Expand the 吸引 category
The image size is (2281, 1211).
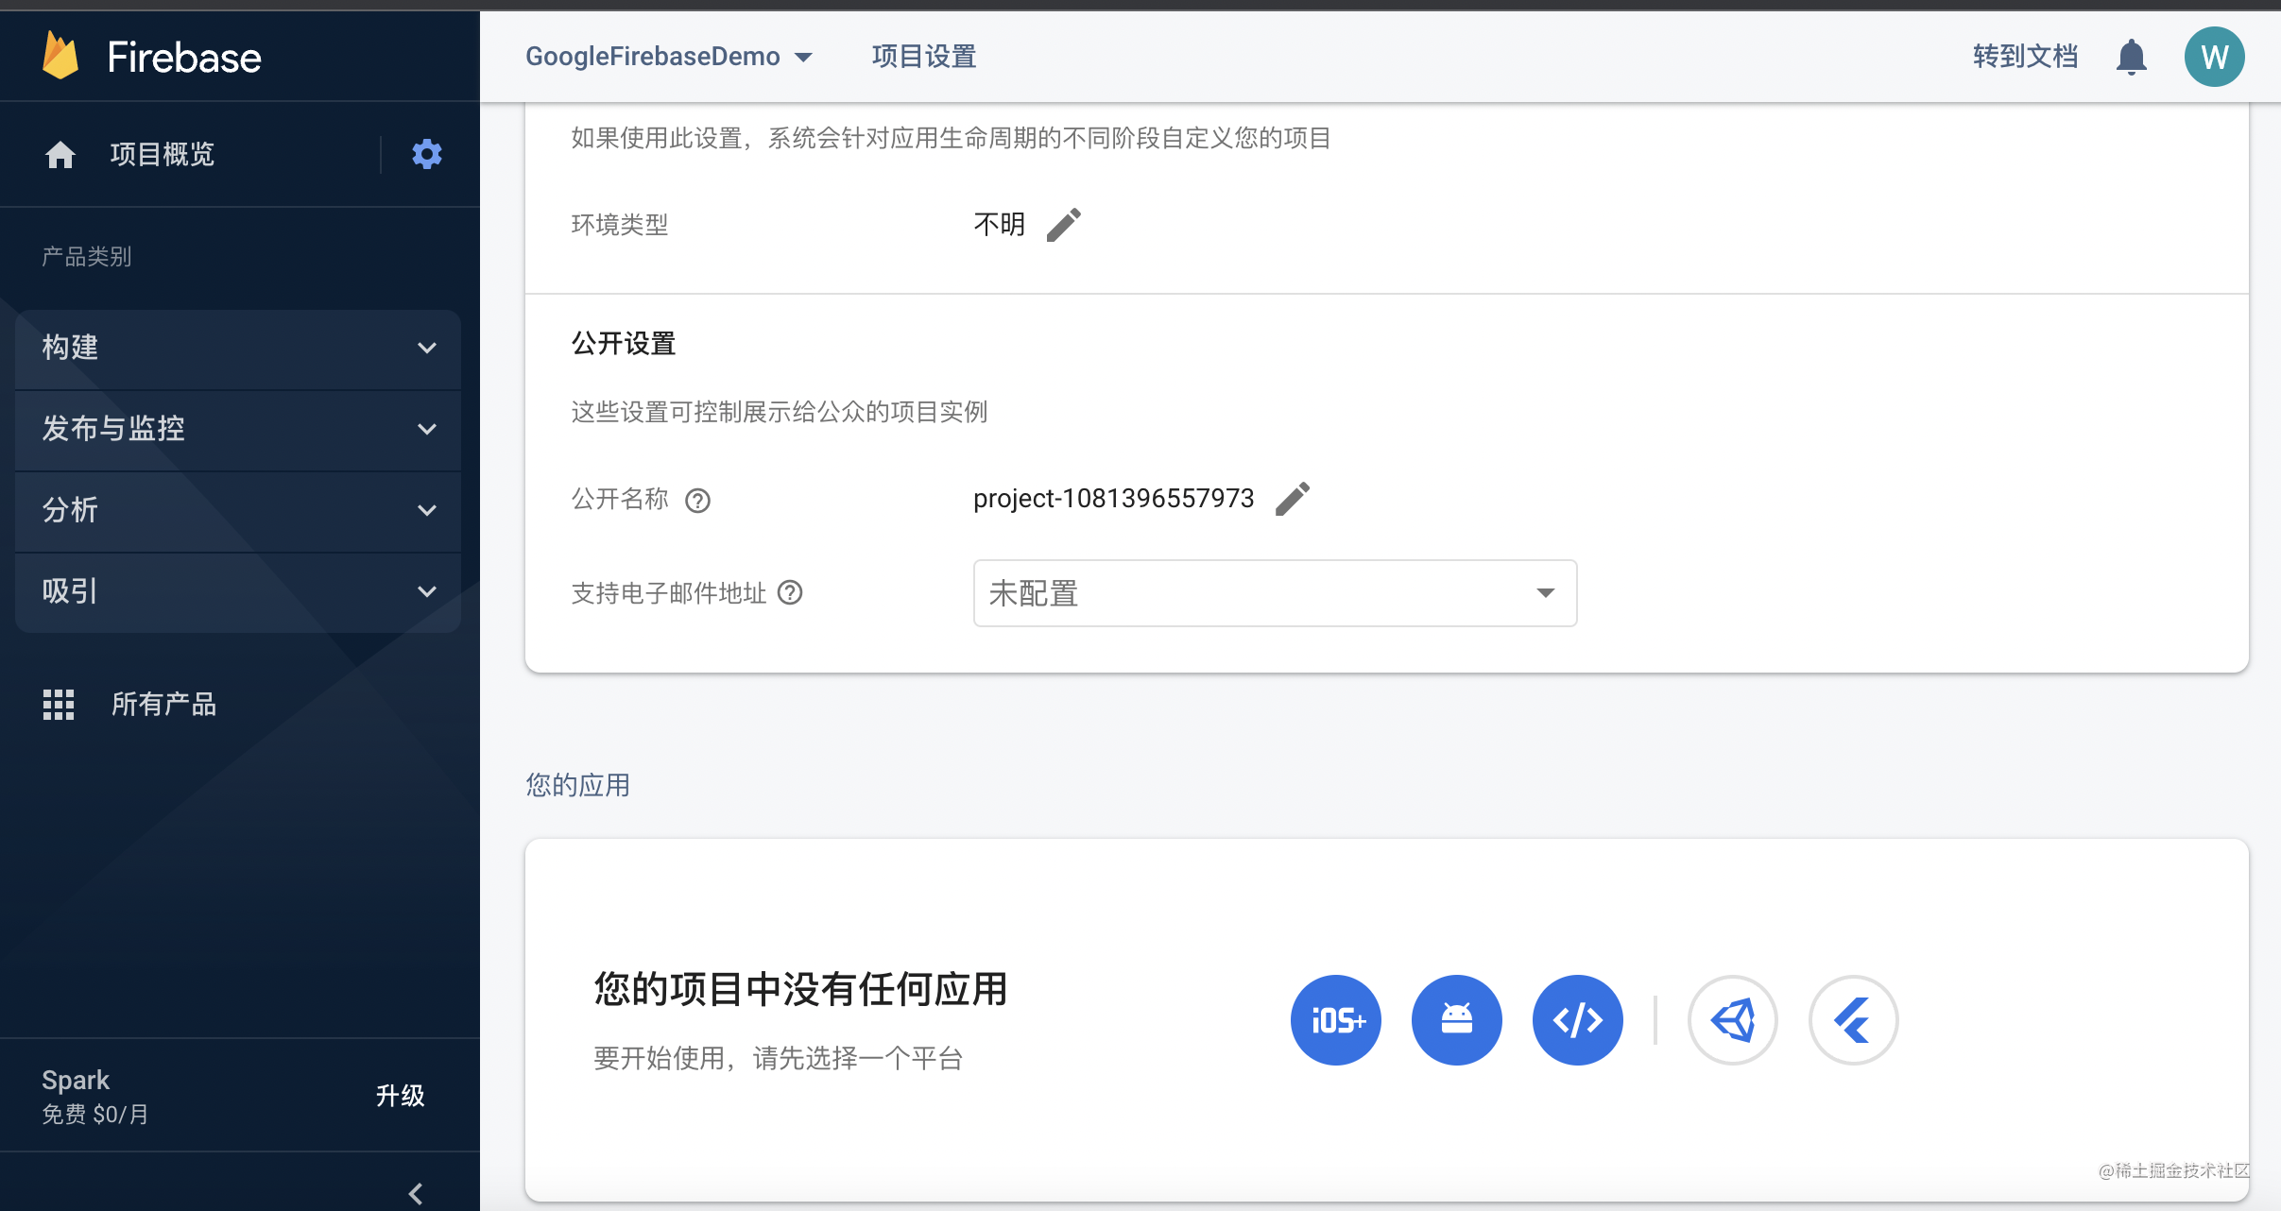pos(238,591)
